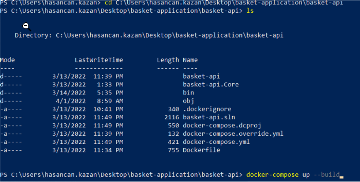Click the docker-compose.dcproj file name
The height and width of the screenshot is (182, 360).
click(222, 126)
